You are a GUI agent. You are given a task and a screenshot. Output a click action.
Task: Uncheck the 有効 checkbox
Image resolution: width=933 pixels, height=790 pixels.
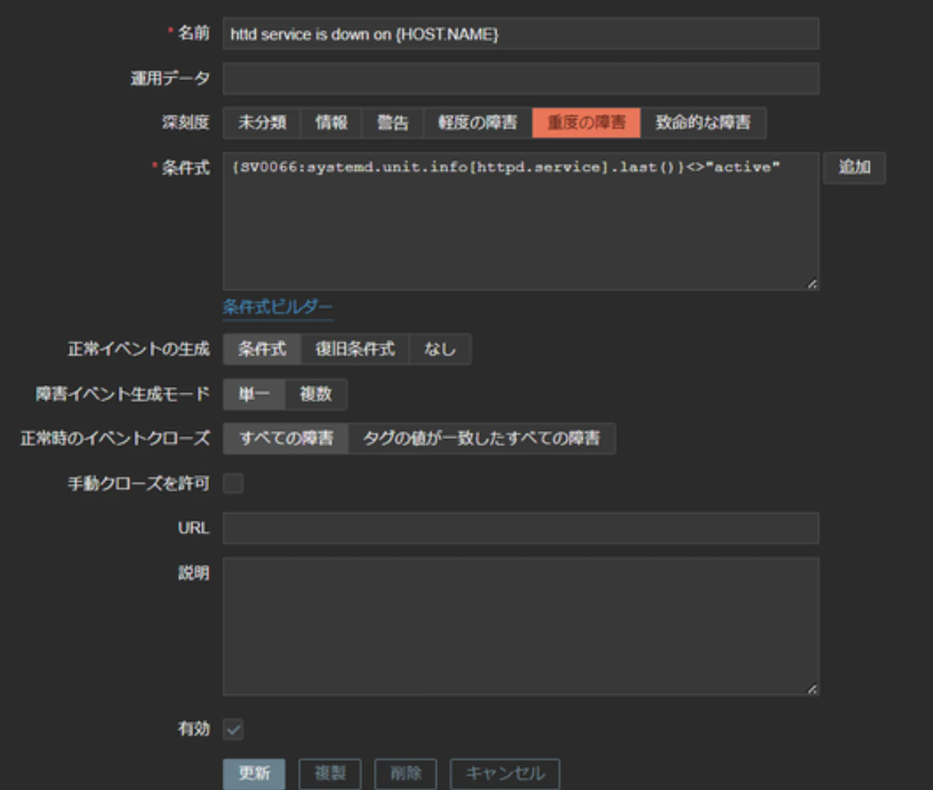tap(233, 730)
